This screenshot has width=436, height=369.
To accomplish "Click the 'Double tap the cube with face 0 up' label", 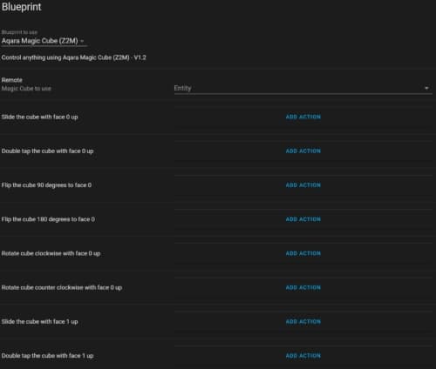I will 47,151.
